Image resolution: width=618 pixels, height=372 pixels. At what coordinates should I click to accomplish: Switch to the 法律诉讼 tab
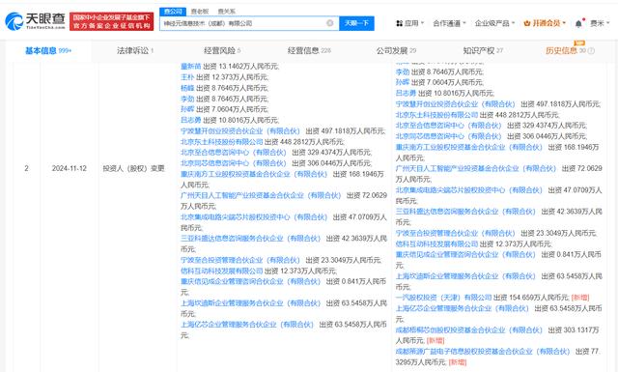(x=135, y=50)
